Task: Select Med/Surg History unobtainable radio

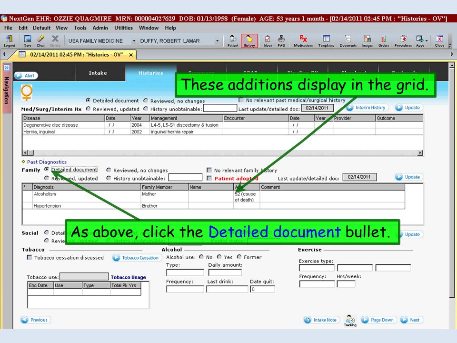Action: [x=146, y=109]
